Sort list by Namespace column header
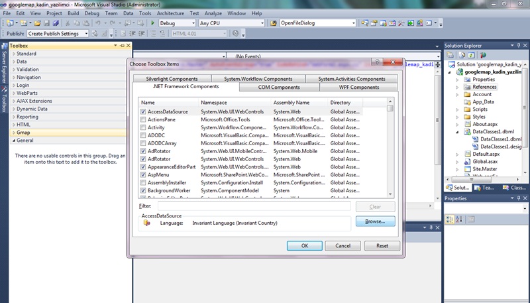This screenshot has height=303, width=530. (235, 103)
